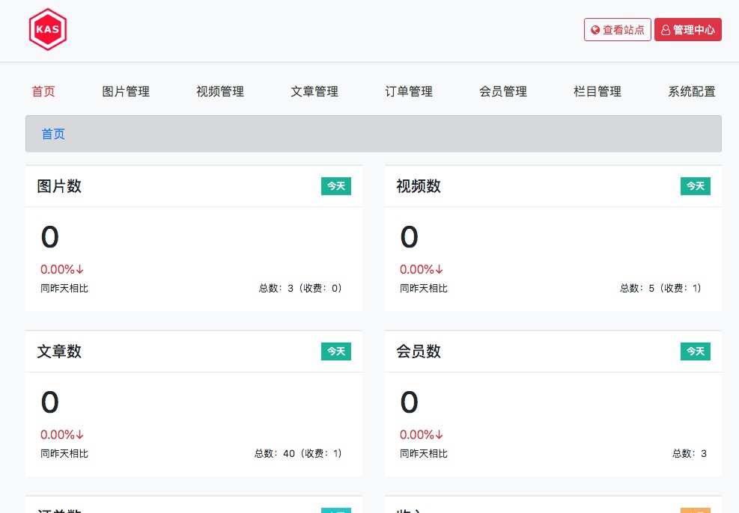Click the KAS logo icon
The width and height of the screenshot is (739, 513).
(x=47, y=29)
